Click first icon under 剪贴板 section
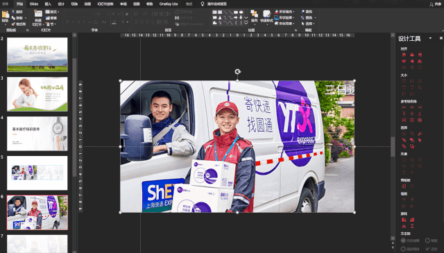Screen dimensions: 444x253 click(404, 186)
